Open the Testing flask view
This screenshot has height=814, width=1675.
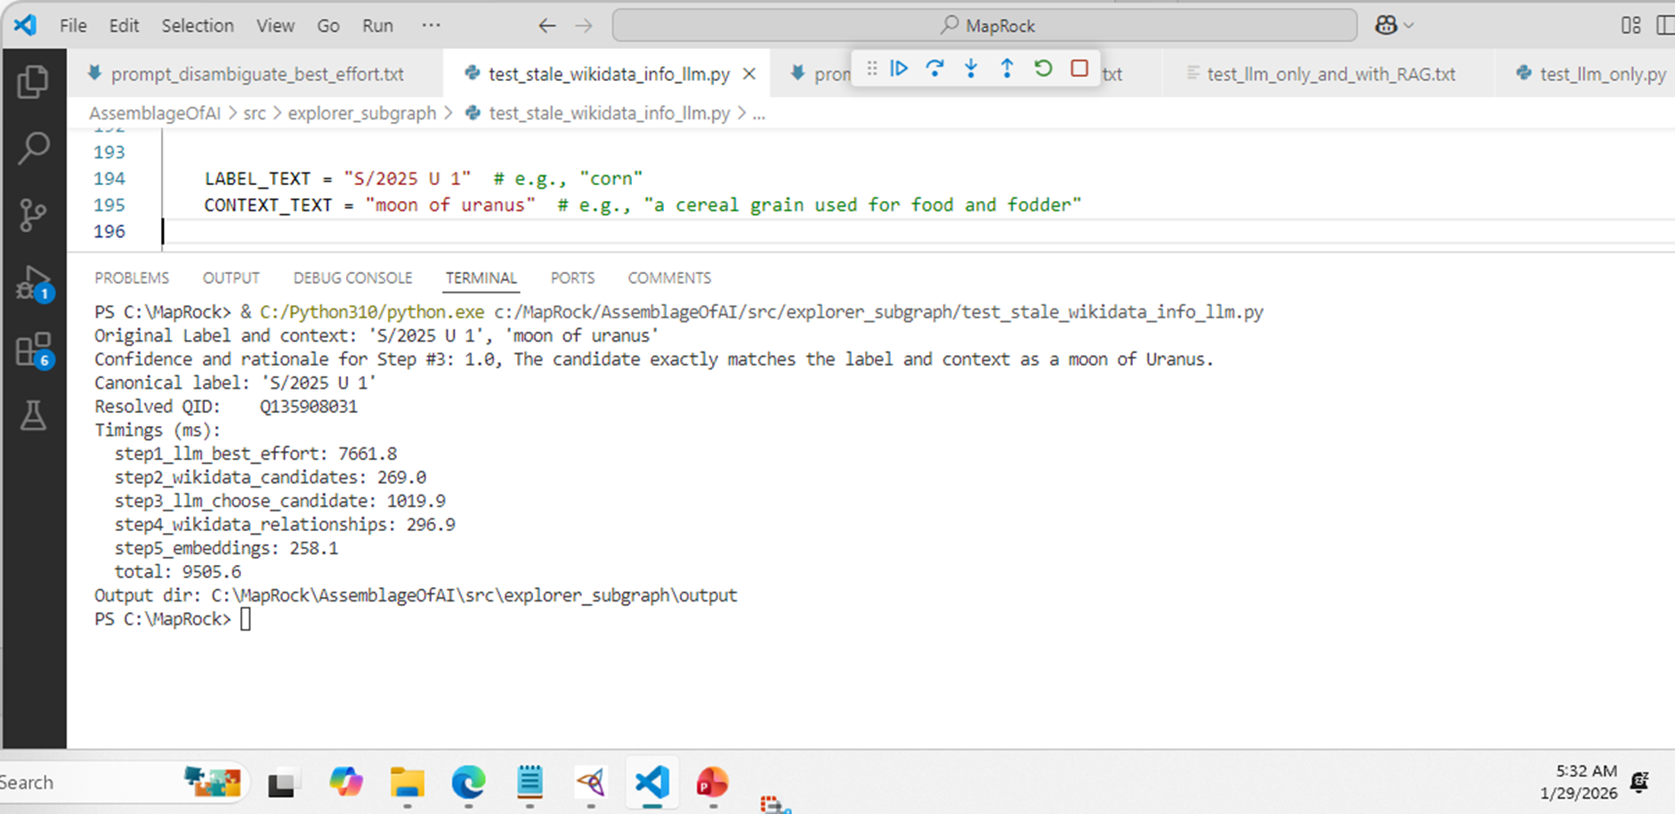33,415
